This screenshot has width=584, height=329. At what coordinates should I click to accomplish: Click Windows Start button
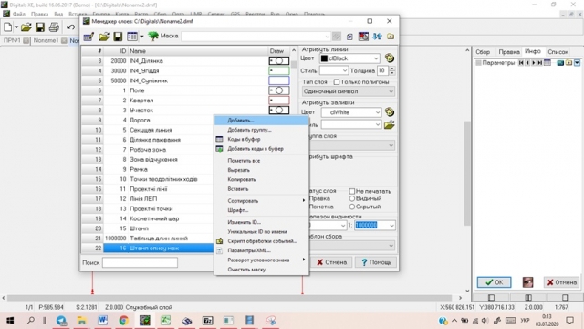coord(10,321)
